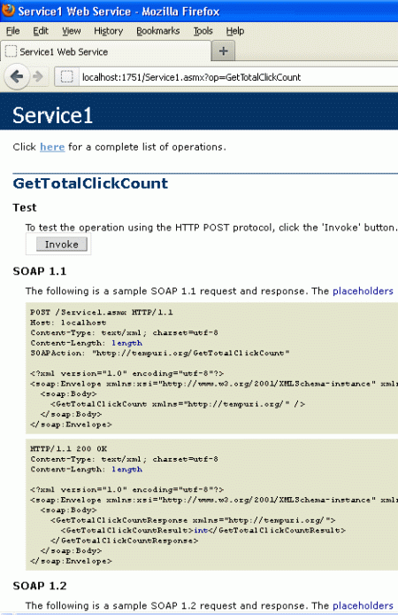Click the SOAP 1.1 section heading
The image size is (398, 615).
(40, 271)
